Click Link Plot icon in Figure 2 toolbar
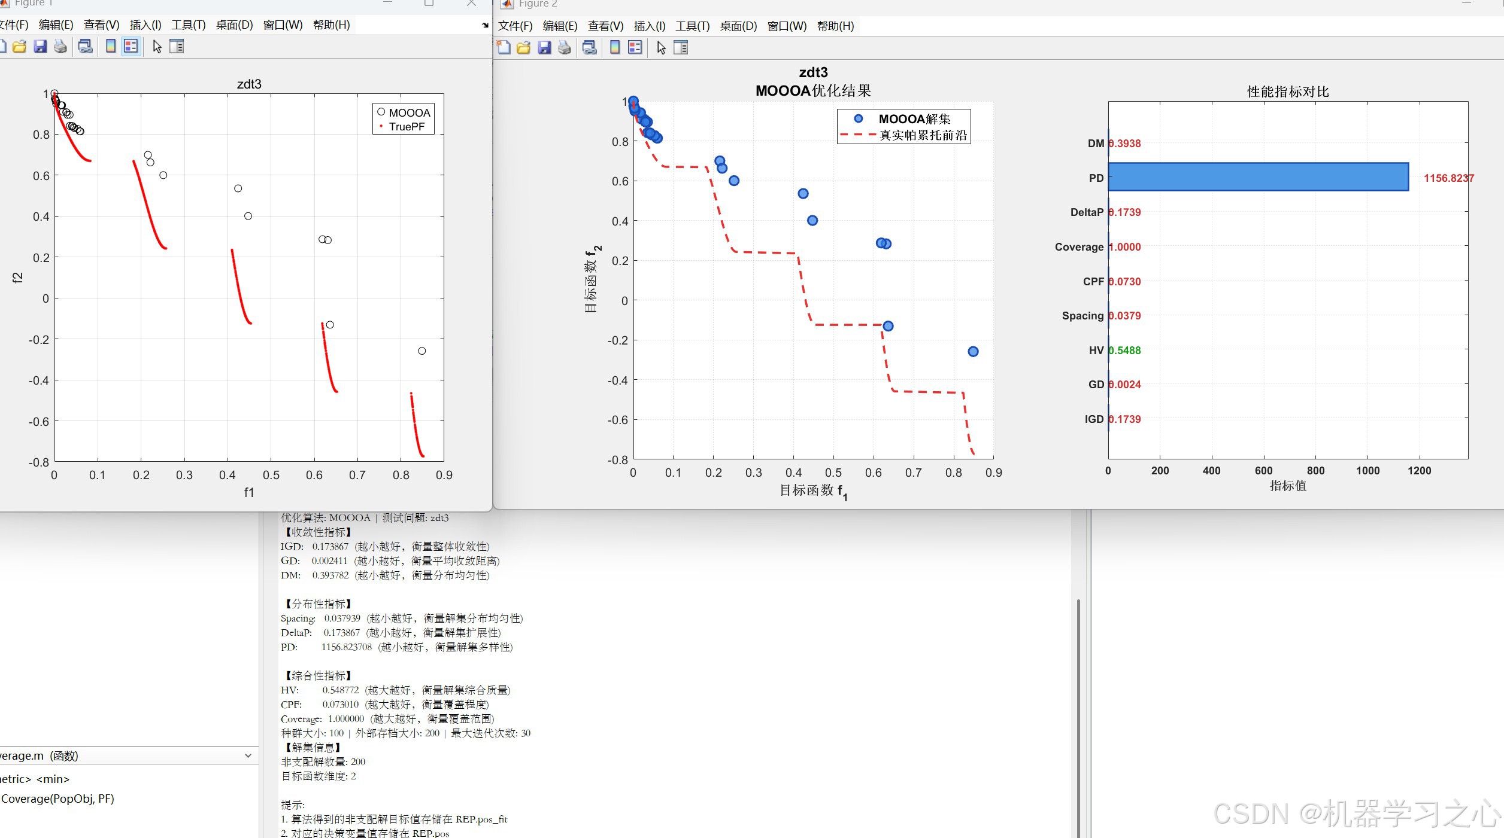The height and width of the screenshot is (838, 1504). click(x=590, y=48)
